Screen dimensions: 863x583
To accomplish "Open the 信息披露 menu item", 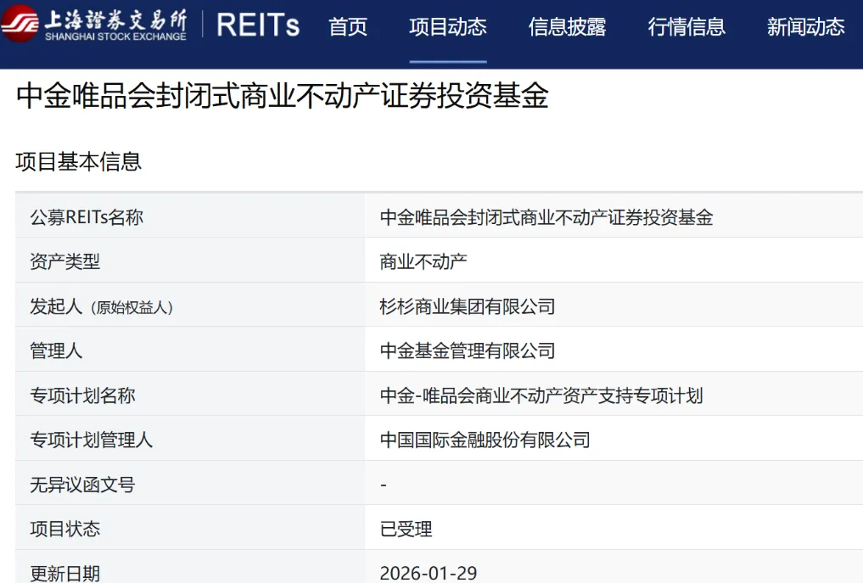I will pyautogui.click(x=568, y=26).
